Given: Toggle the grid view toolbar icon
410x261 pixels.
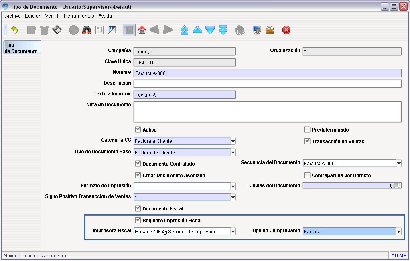Looking at the screenshot, I should point(112,30).
